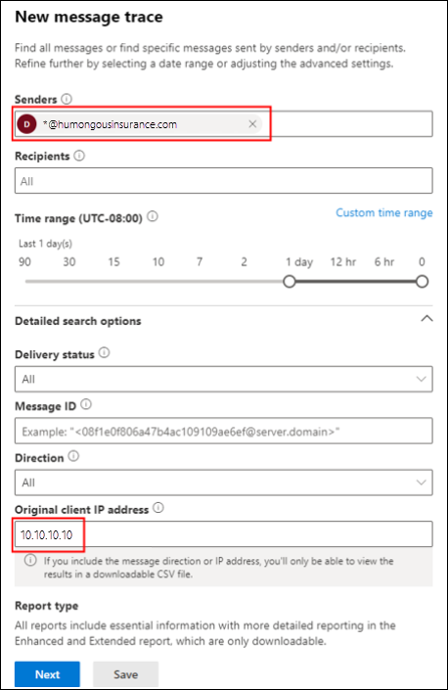
Task: Click the Recipients input field
Action: pyautogui.click(x=223, y=180)
